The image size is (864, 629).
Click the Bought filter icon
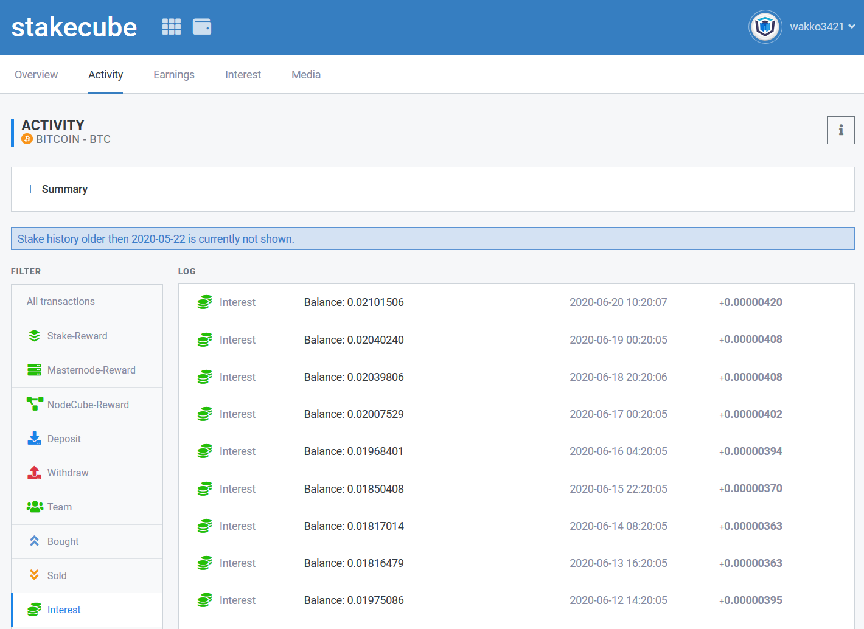35,541
